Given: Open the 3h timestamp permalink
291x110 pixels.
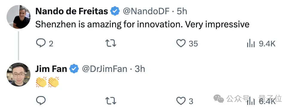Looking at the screenshot, I should pyautogui.click(x=140, y=69).
